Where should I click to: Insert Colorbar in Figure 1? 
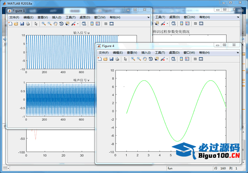pos(92,24)
